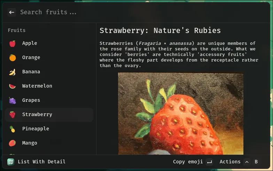
Task: Click the pineapple emoji icon
Action: (13, 129)
